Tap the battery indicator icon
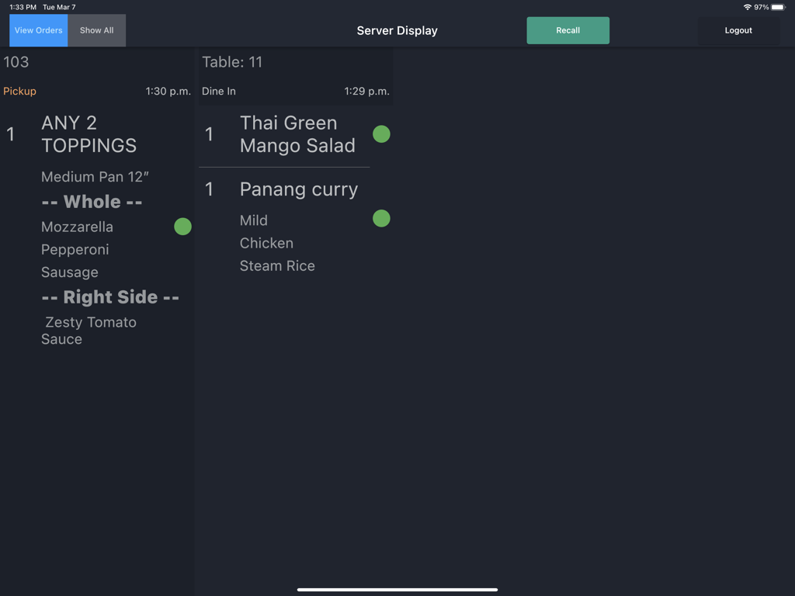795x596 pixels. pos(777,7)
